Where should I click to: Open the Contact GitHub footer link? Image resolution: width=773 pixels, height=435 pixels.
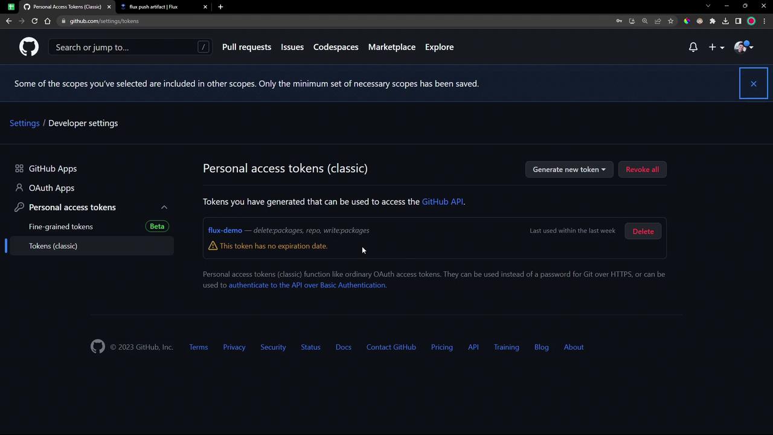[391, 347]
